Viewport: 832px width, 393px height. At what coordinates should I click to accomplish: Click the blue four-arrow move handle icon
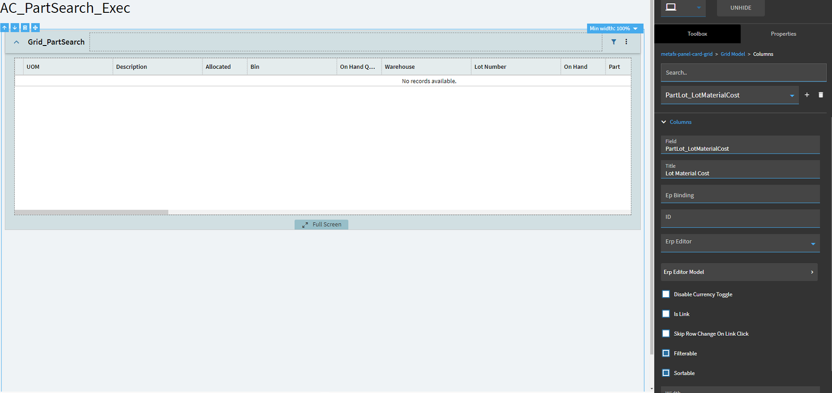click(x=35, y=28)
